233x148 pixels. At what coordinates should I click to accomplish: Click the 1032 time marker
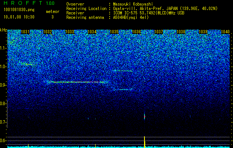[47, 32]
